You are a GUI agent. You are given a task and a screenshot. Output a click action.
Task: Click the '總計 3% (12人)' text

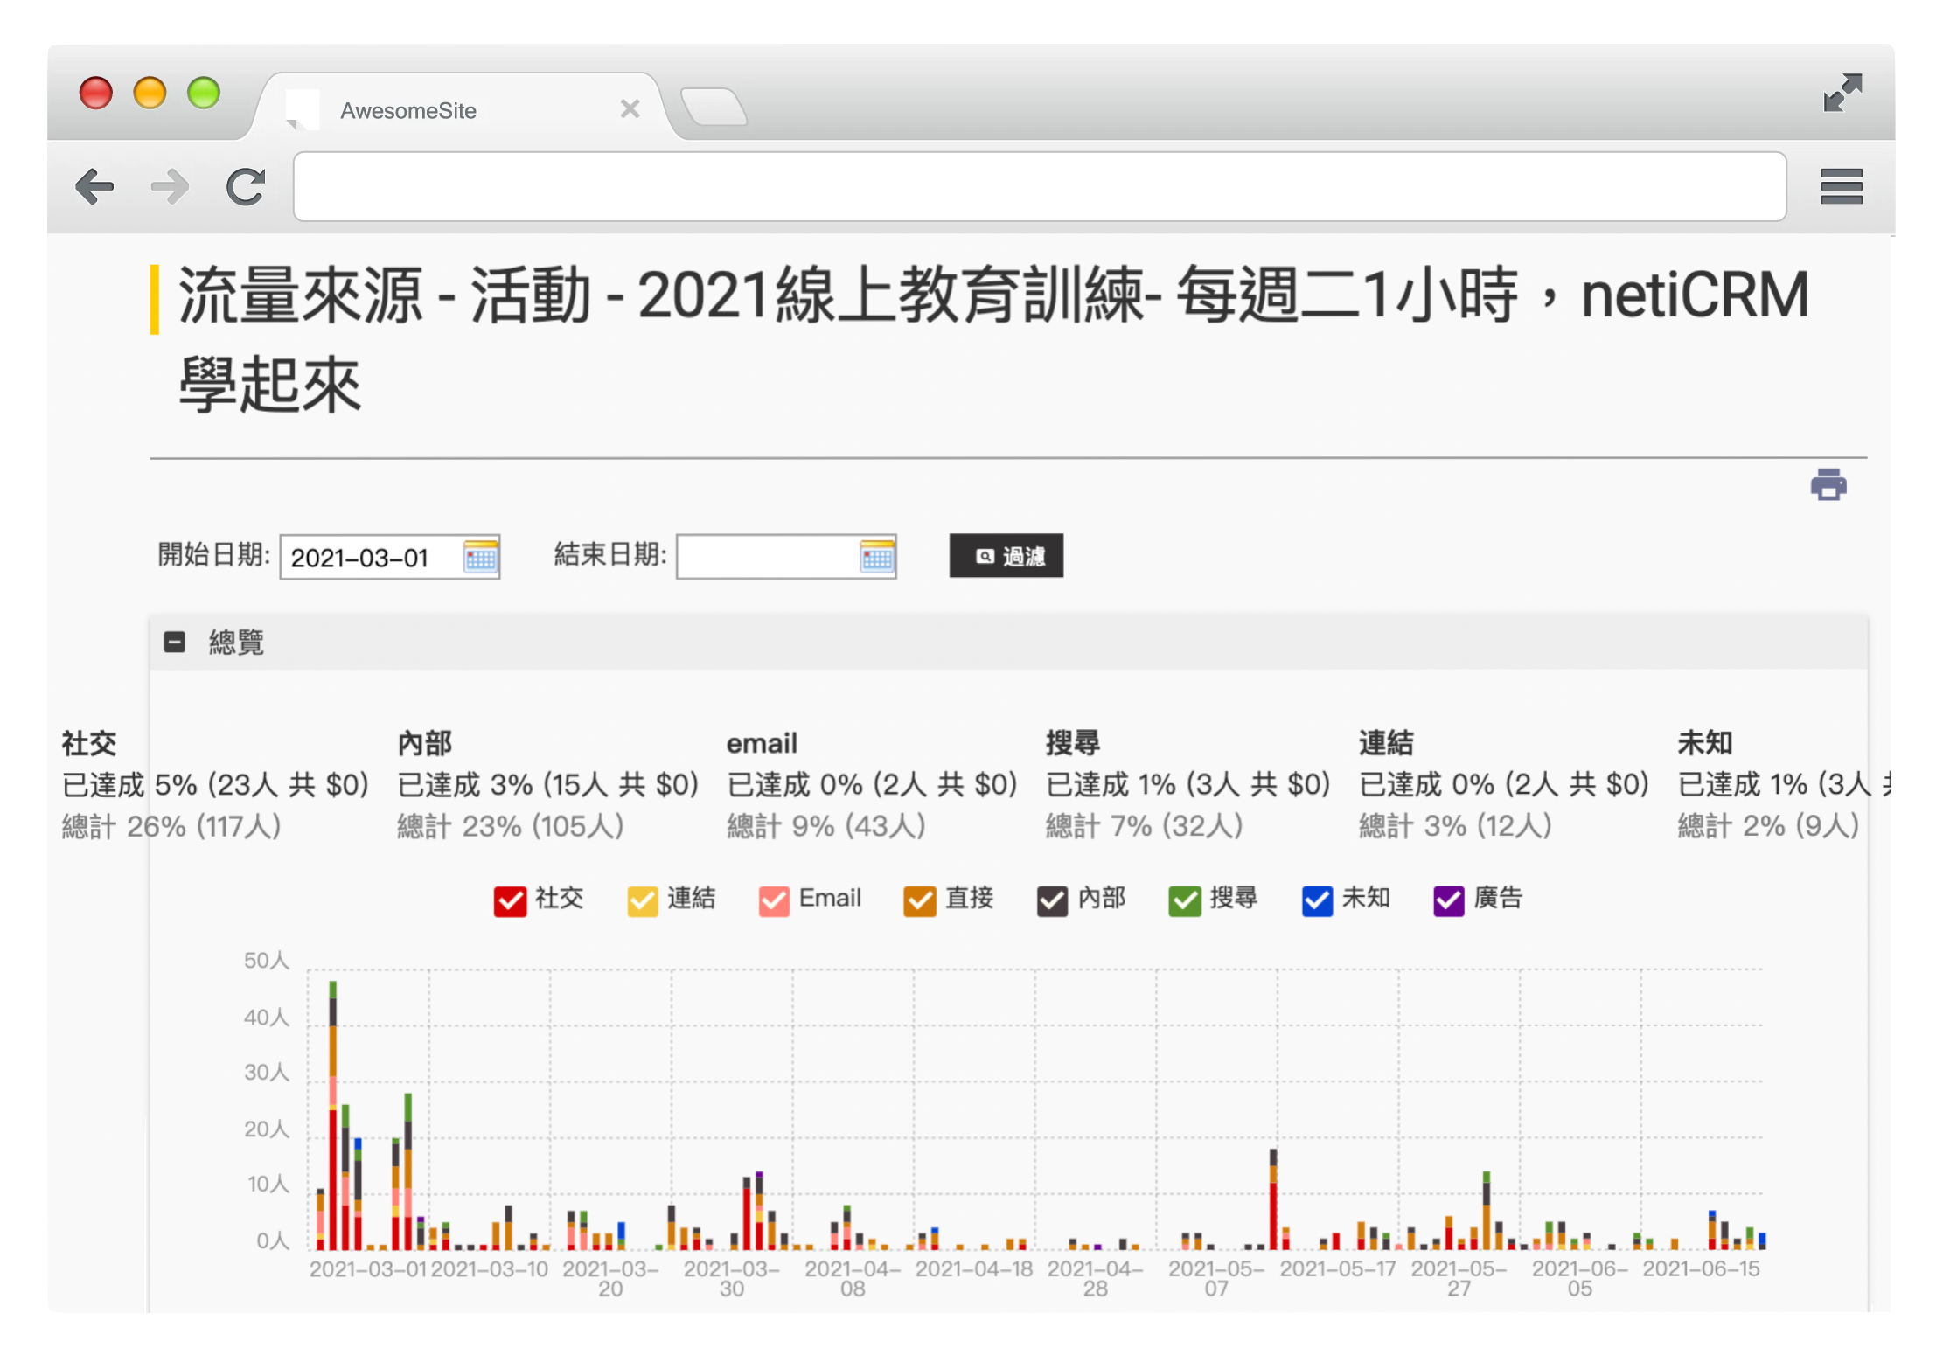(1456, 825)
